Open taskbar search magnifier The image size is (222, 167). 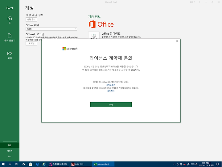tap(10, 164)
